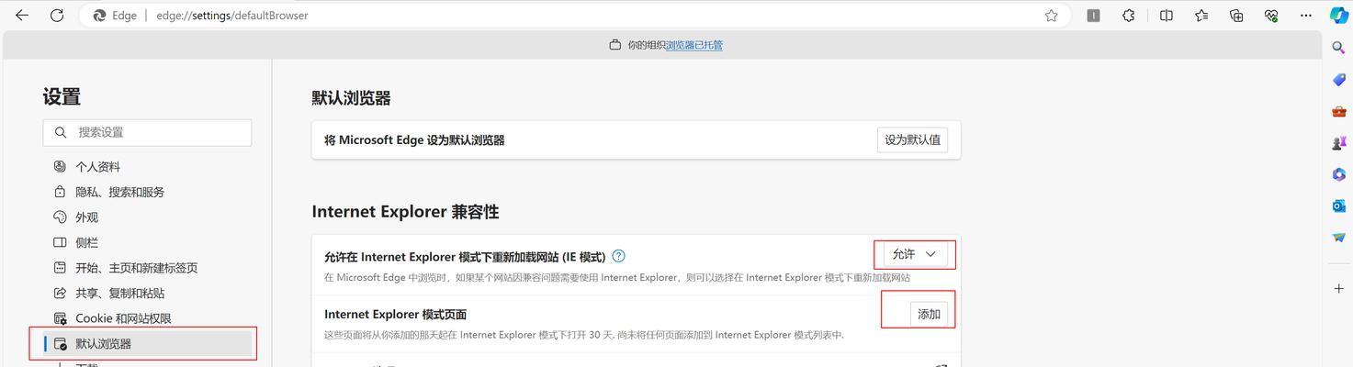Open 共享、复制和粘贴 settings section

tap(120, 293)
